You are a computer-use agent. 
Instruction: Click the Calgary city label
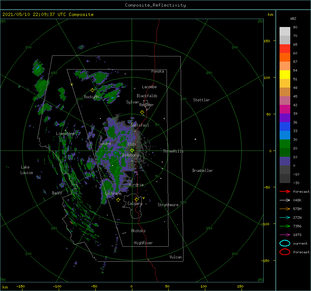coord(135,203)
